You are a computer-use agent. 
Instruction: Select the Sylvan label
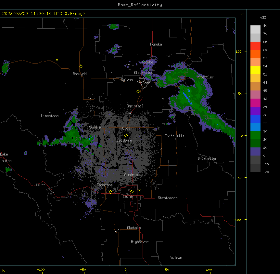127,80
